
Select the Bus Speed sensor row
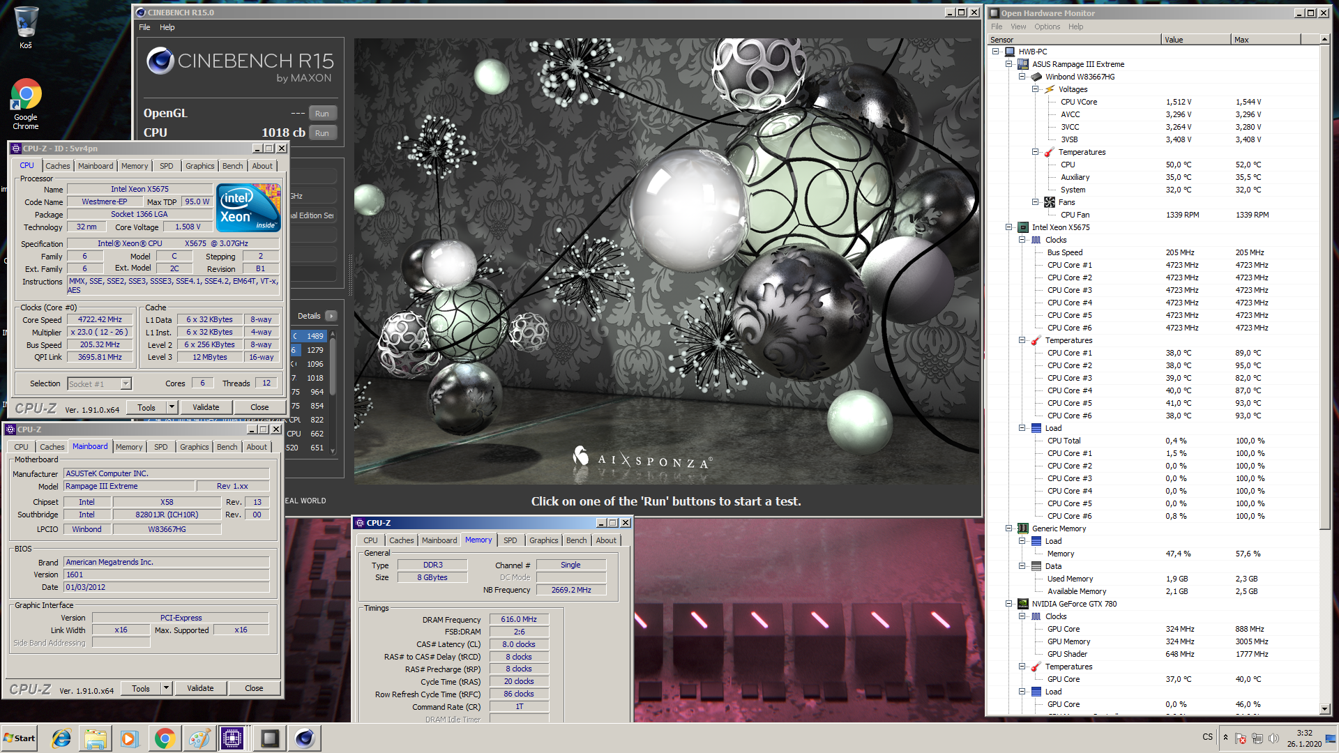[x=1153, y=252]
